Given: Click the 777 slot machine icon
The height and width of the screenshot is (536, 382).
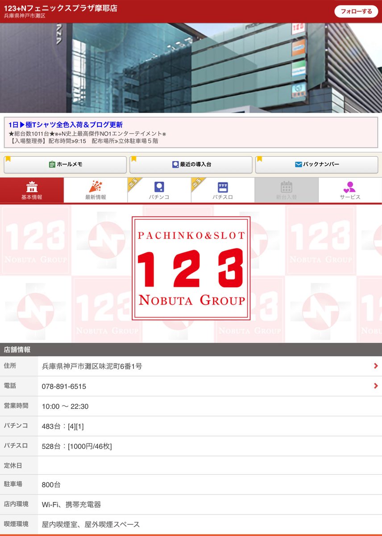Looking at the screenshot, I should (x=223, y=187).
